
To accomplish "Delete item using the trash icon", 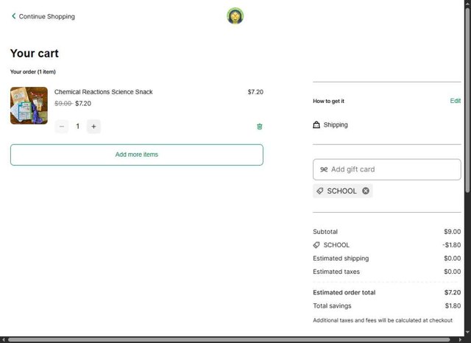I will click(260, 127).
